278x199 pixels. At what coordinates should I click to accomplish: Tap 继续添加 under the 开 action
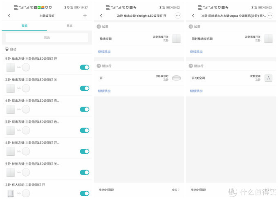coord(104,91)
